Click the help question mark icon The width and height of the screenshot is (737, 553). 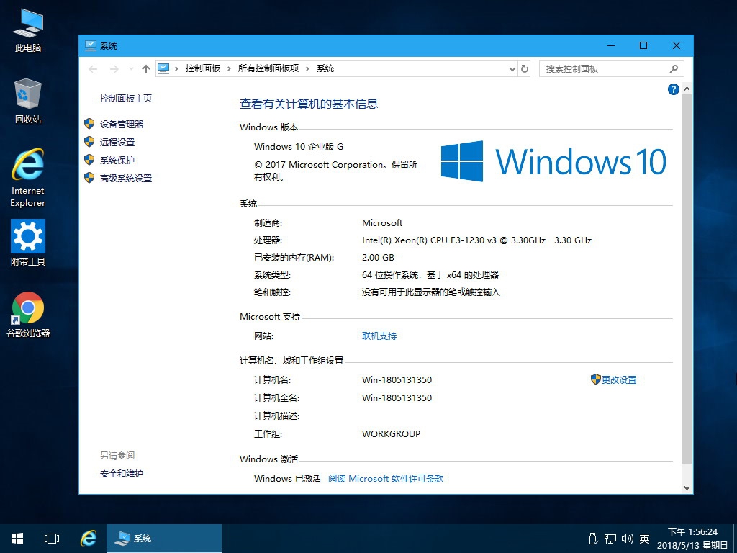pyautogui.click(x=673, y=89)
